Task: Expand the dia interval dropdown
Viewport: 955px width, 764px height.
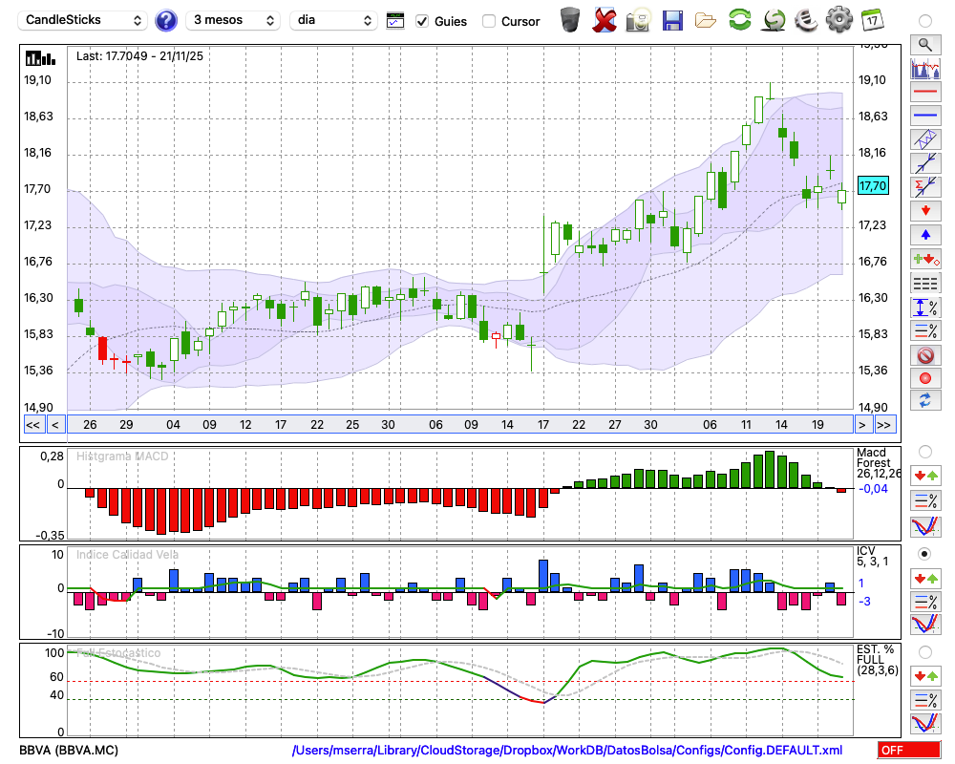Action: click(x=334, y=20)
